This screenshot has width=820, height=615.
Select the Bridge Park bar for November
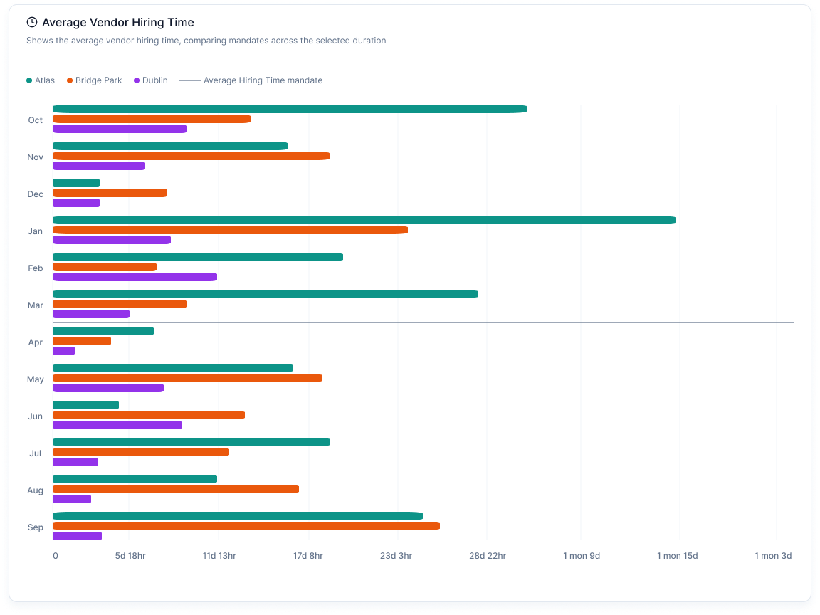(191, 156)
